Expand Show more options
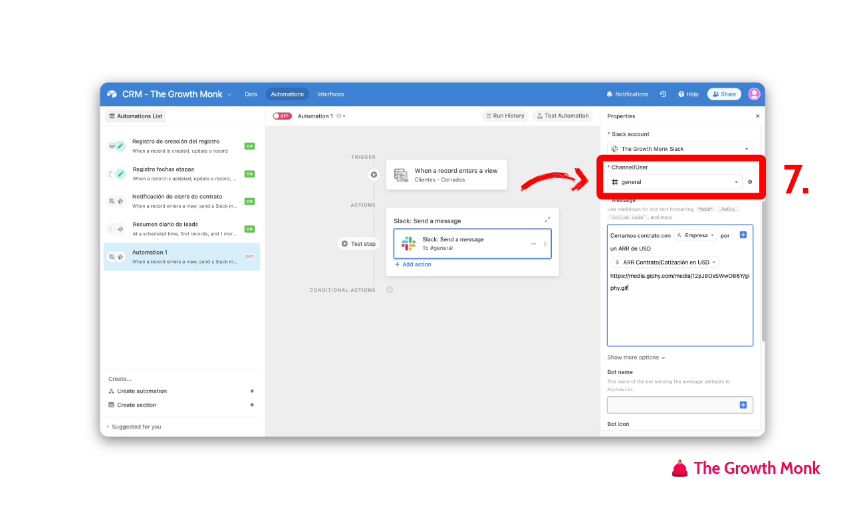The image size is (865, 519). pos(636,358)
